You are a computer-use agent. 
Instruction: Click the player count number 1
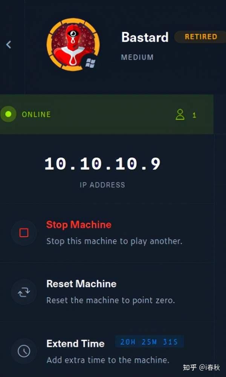point(194,115)
